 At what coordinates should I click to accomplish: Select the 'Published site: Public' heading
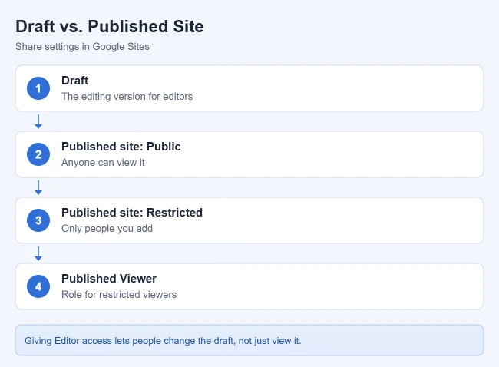pyautogui.click(x=121, y=147)
